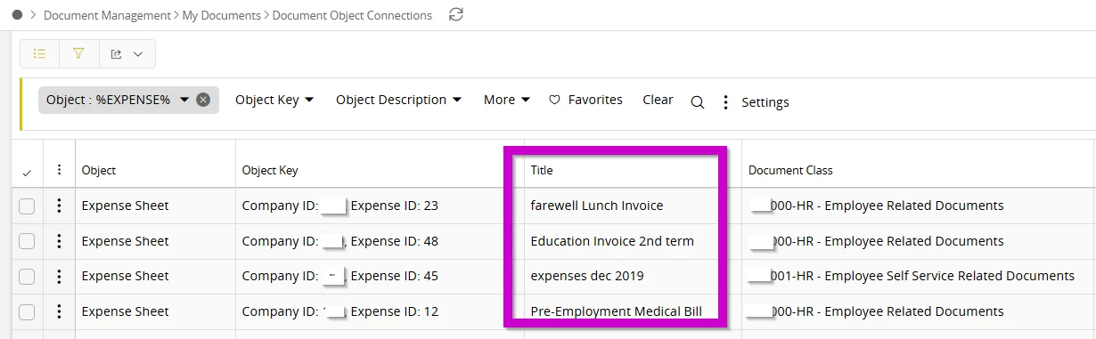
Task: Open the export share icon dropdown
Action: [x=127, y=53]
